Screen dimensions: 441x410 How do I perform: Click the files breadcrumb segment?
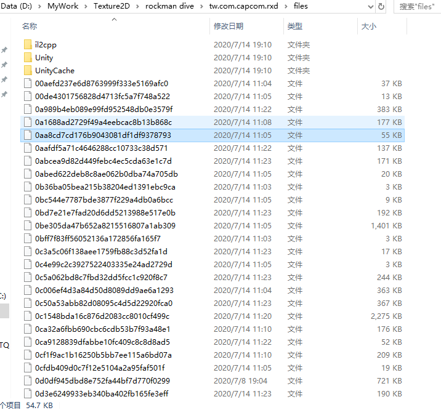[301, 6]
